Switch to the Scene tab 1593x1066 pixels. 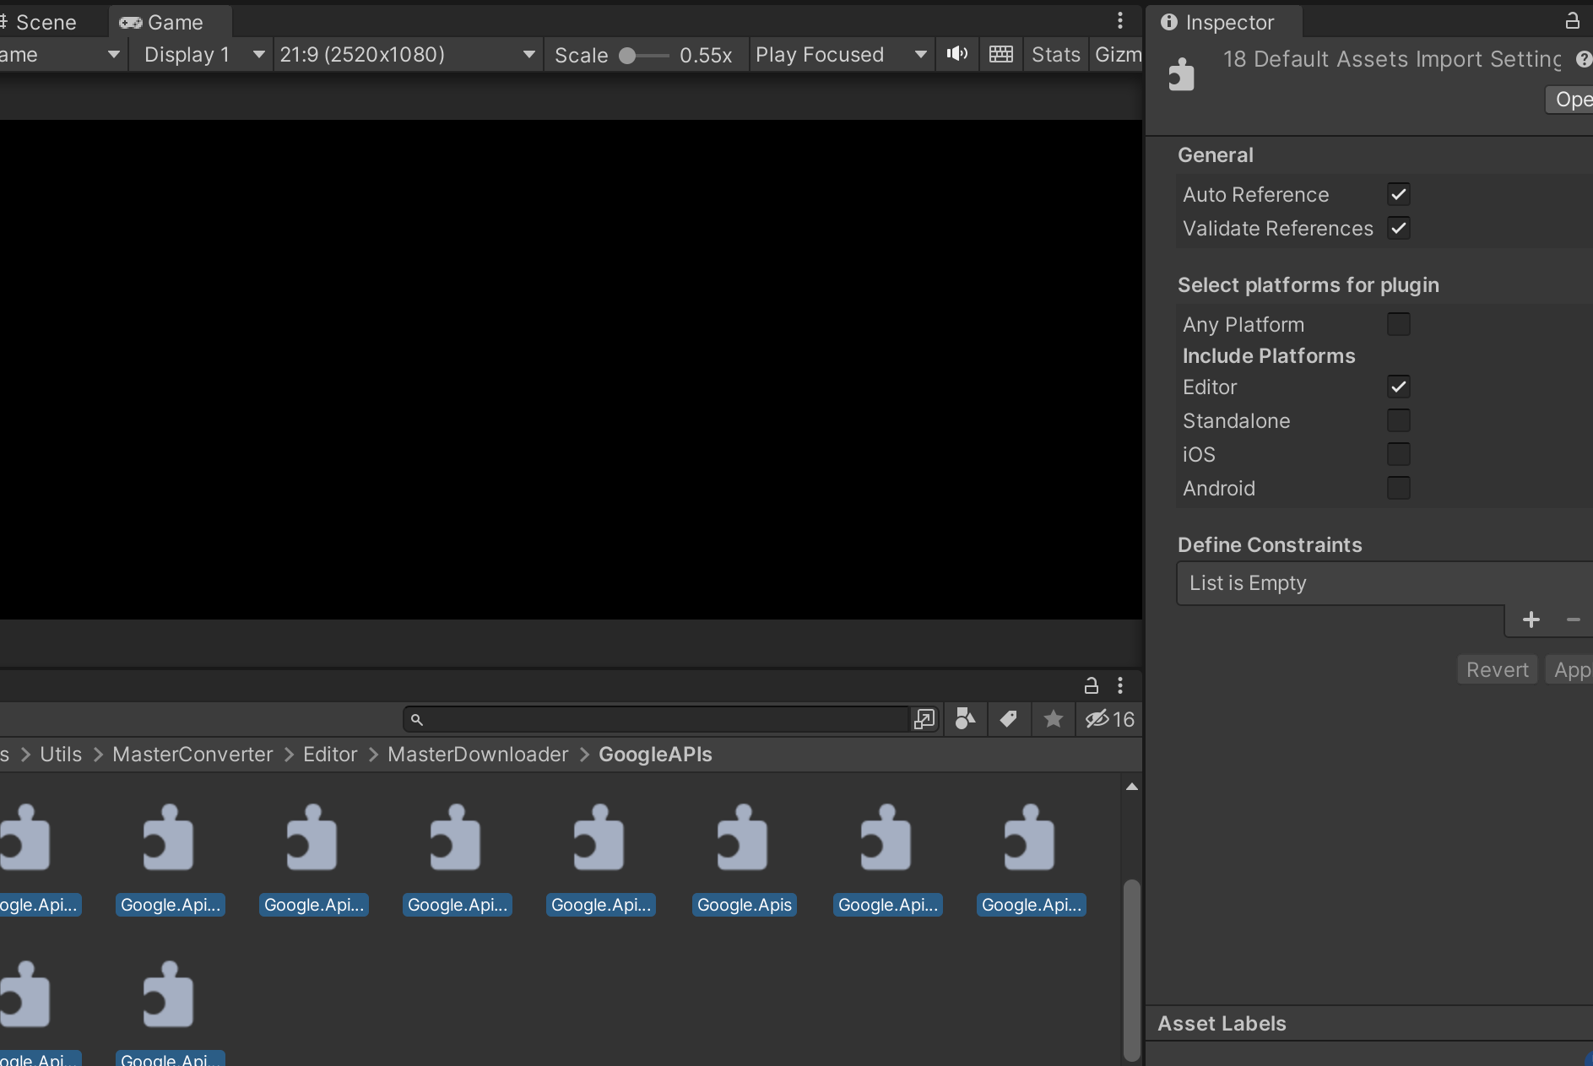(46, 23)
